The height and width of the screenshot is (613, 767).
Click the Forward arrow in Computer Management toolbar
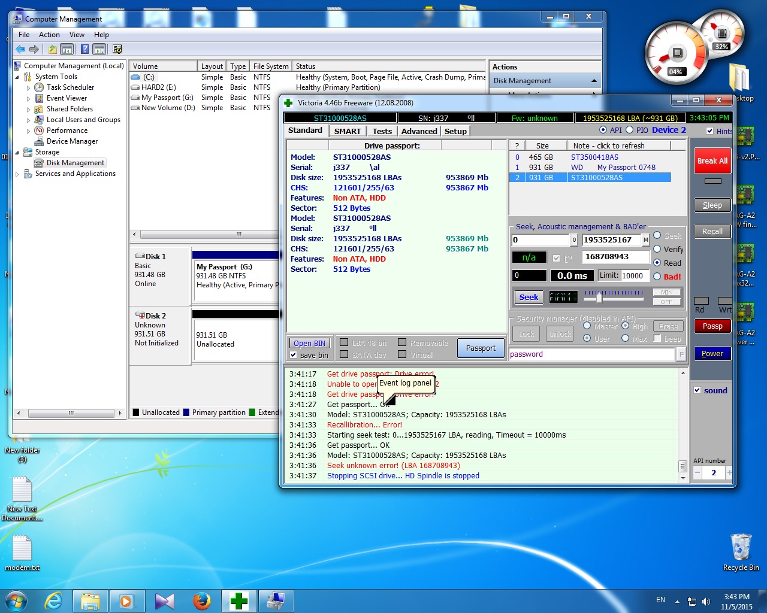[34, 49]
